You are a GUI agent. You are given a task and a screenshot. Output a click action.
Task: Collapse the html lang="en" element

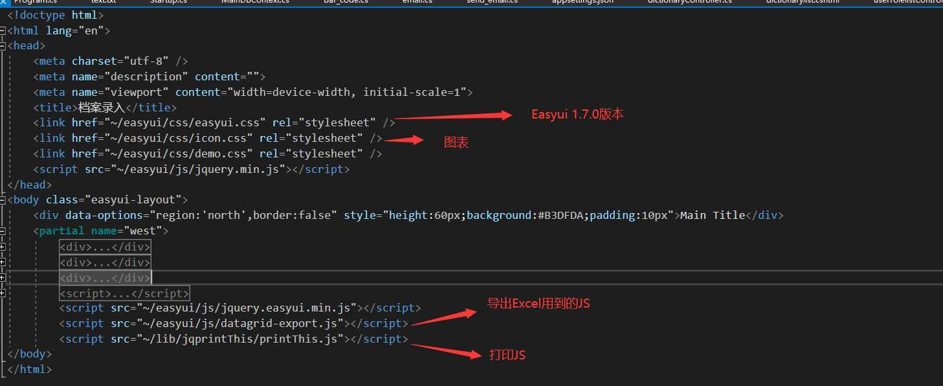pos(3,30)
